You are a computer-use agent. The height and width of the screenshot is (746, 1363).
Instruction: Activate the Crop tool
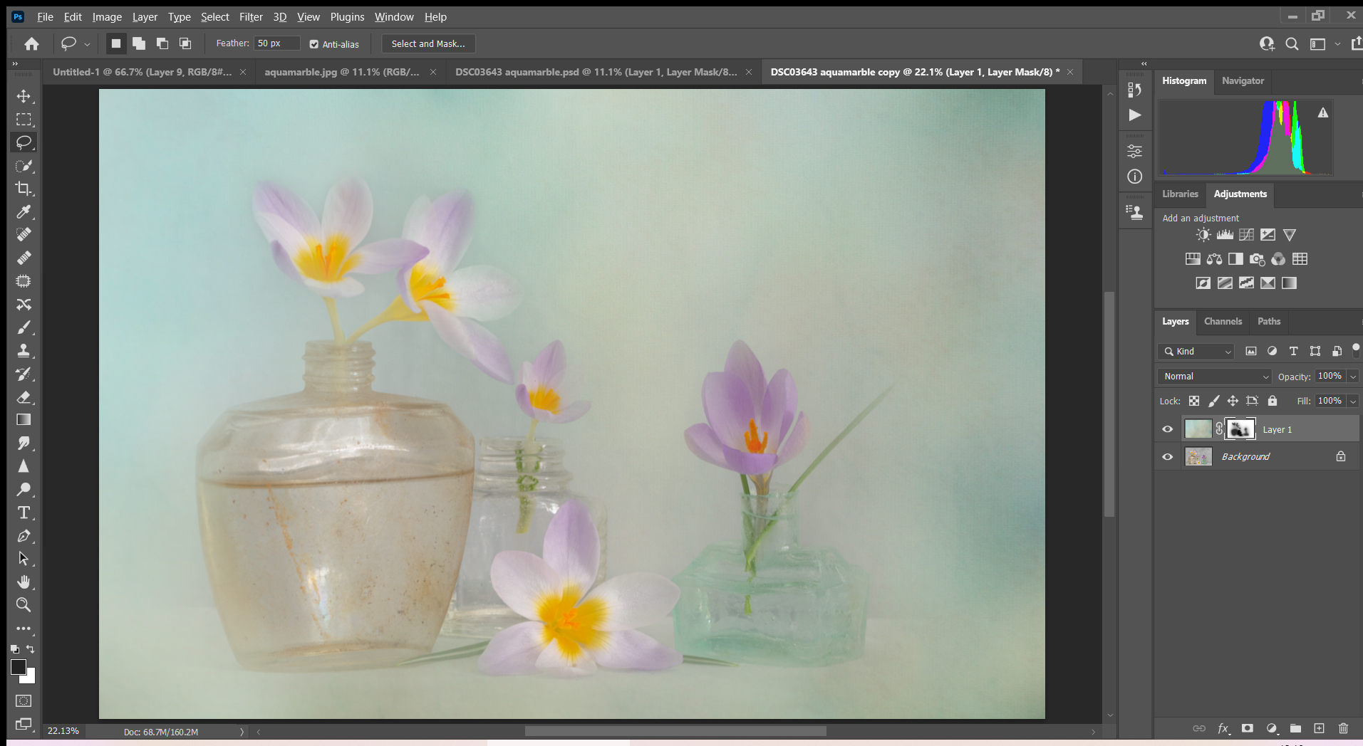(x=24, y=189)
